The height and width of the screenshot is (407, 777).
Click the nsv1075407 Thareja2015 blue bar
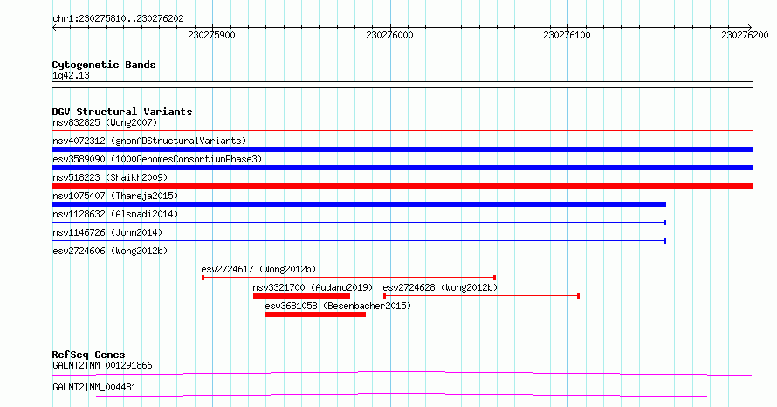[x=359, y=204]
